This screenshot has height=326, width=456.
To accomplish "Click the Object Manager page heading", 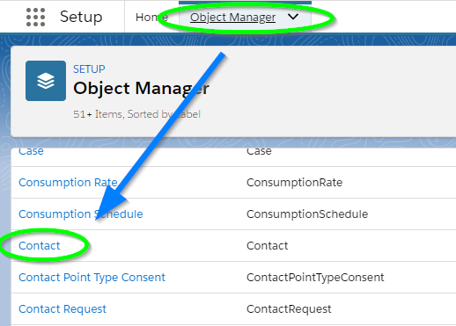I will [141, 88].
